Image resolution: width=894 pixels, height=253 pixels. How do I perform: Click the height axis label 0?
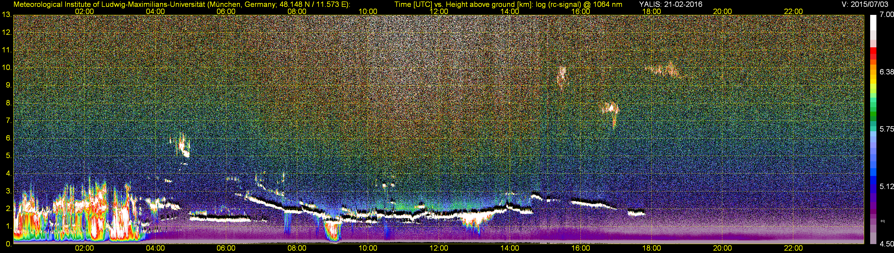(x=9, y=244)
